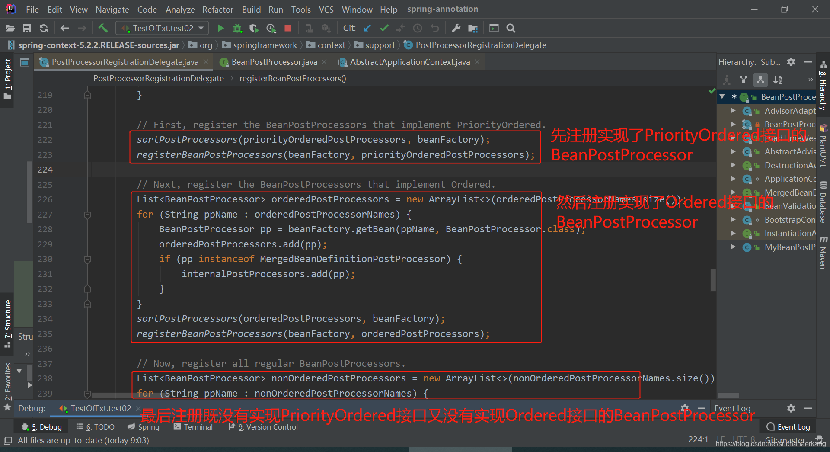Show more Hierarchy toolbar actions chevron
The image size is (830, 452).
[811, 80]
